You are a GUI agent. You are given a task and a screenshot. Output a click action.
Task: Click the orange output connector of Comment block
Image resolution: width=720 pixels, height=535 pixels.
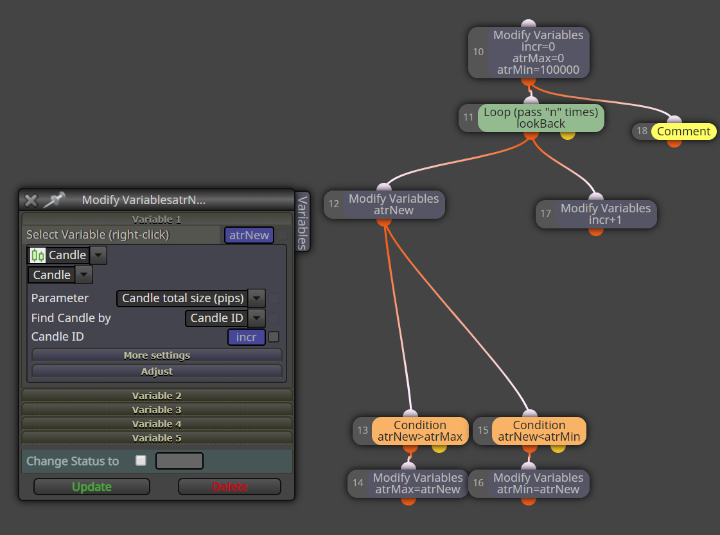674,143
